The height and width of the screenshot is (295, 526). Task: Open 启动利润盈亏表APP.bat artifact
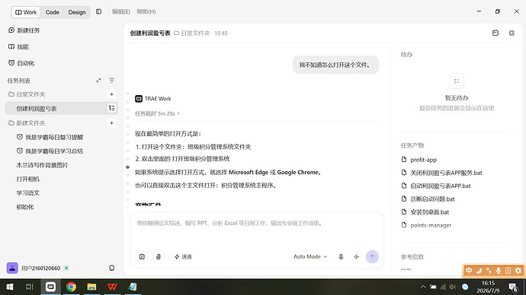[441, 186]
